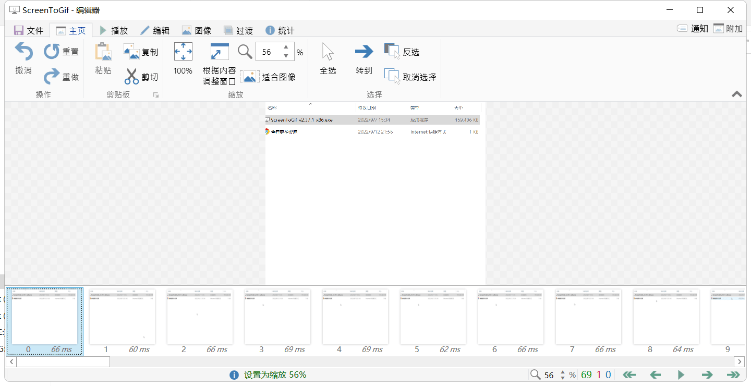The height and width of the screenshot is (386, 751).
Task: Increase the ribbon zoom value stepper
Action: coord(286,48)
